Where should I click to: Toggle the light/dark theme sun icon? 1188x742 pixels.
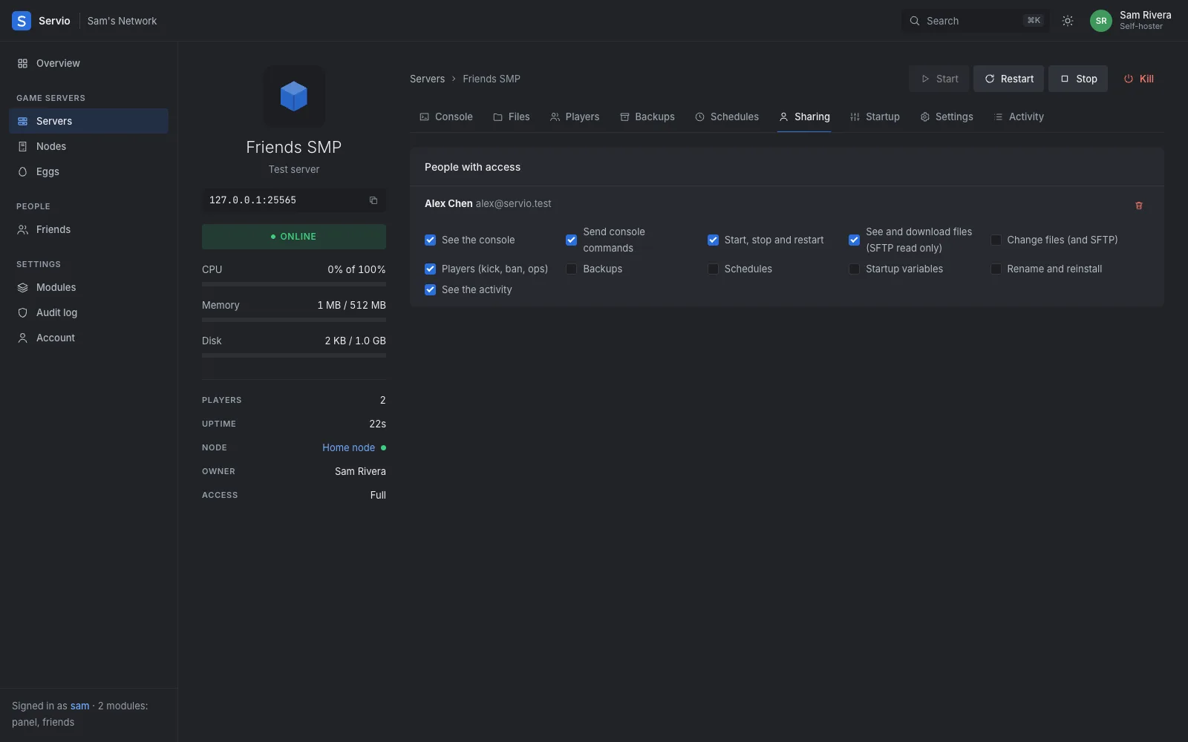tap(1068, 21)
